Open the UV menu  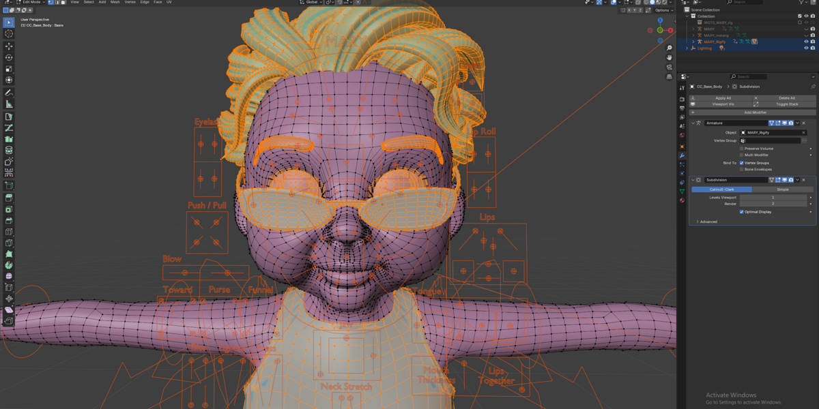pyautogui.click(x=169, y=2)
